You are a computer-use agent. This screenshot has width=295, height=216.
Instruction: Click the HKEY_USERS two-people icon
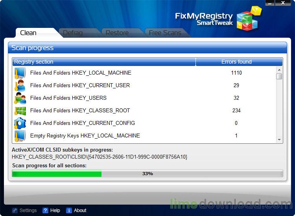pyautogui.click(x=20, y=98)
